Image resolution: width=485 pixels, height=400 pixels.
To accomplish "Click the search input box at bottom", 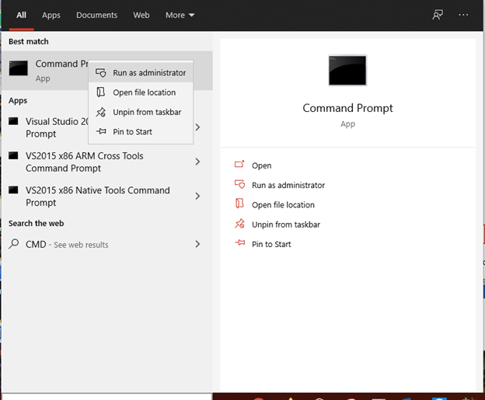I will (x=106, y=397).
